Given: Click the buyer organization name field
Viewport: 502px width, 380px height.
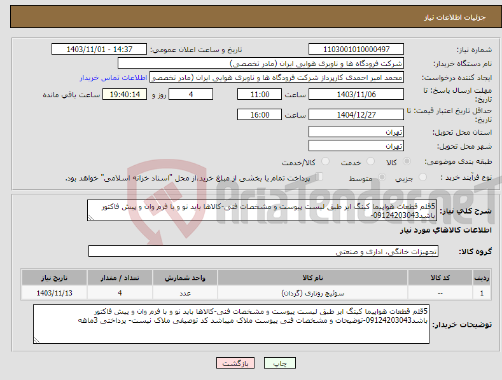Looking at the screenshot, I should (261, 64).
